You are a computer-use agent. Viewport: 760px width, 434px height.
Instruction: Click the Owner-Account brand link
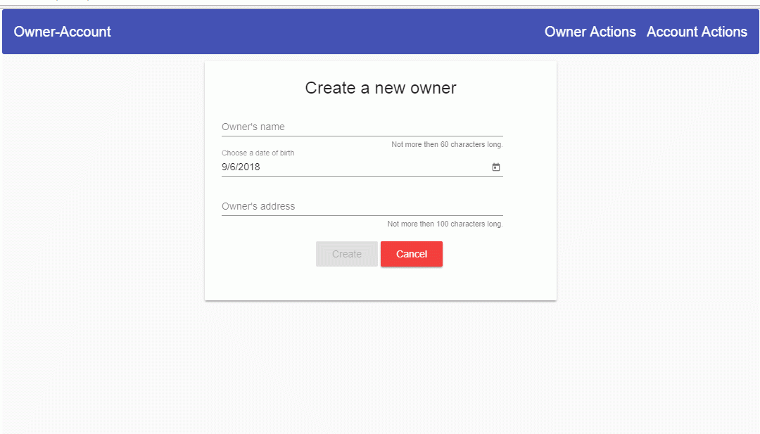(62, 32)
